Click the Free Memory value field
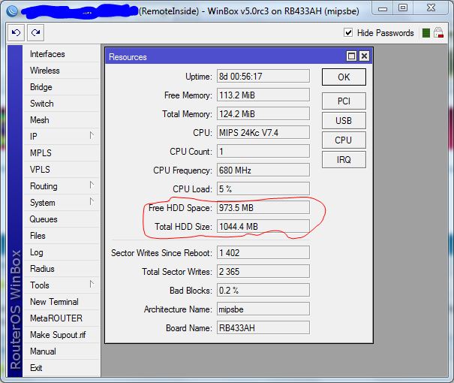 [263, 95]
